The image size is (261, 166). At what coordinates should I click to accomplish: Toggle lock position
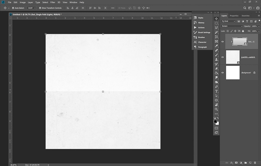point(235,31)
